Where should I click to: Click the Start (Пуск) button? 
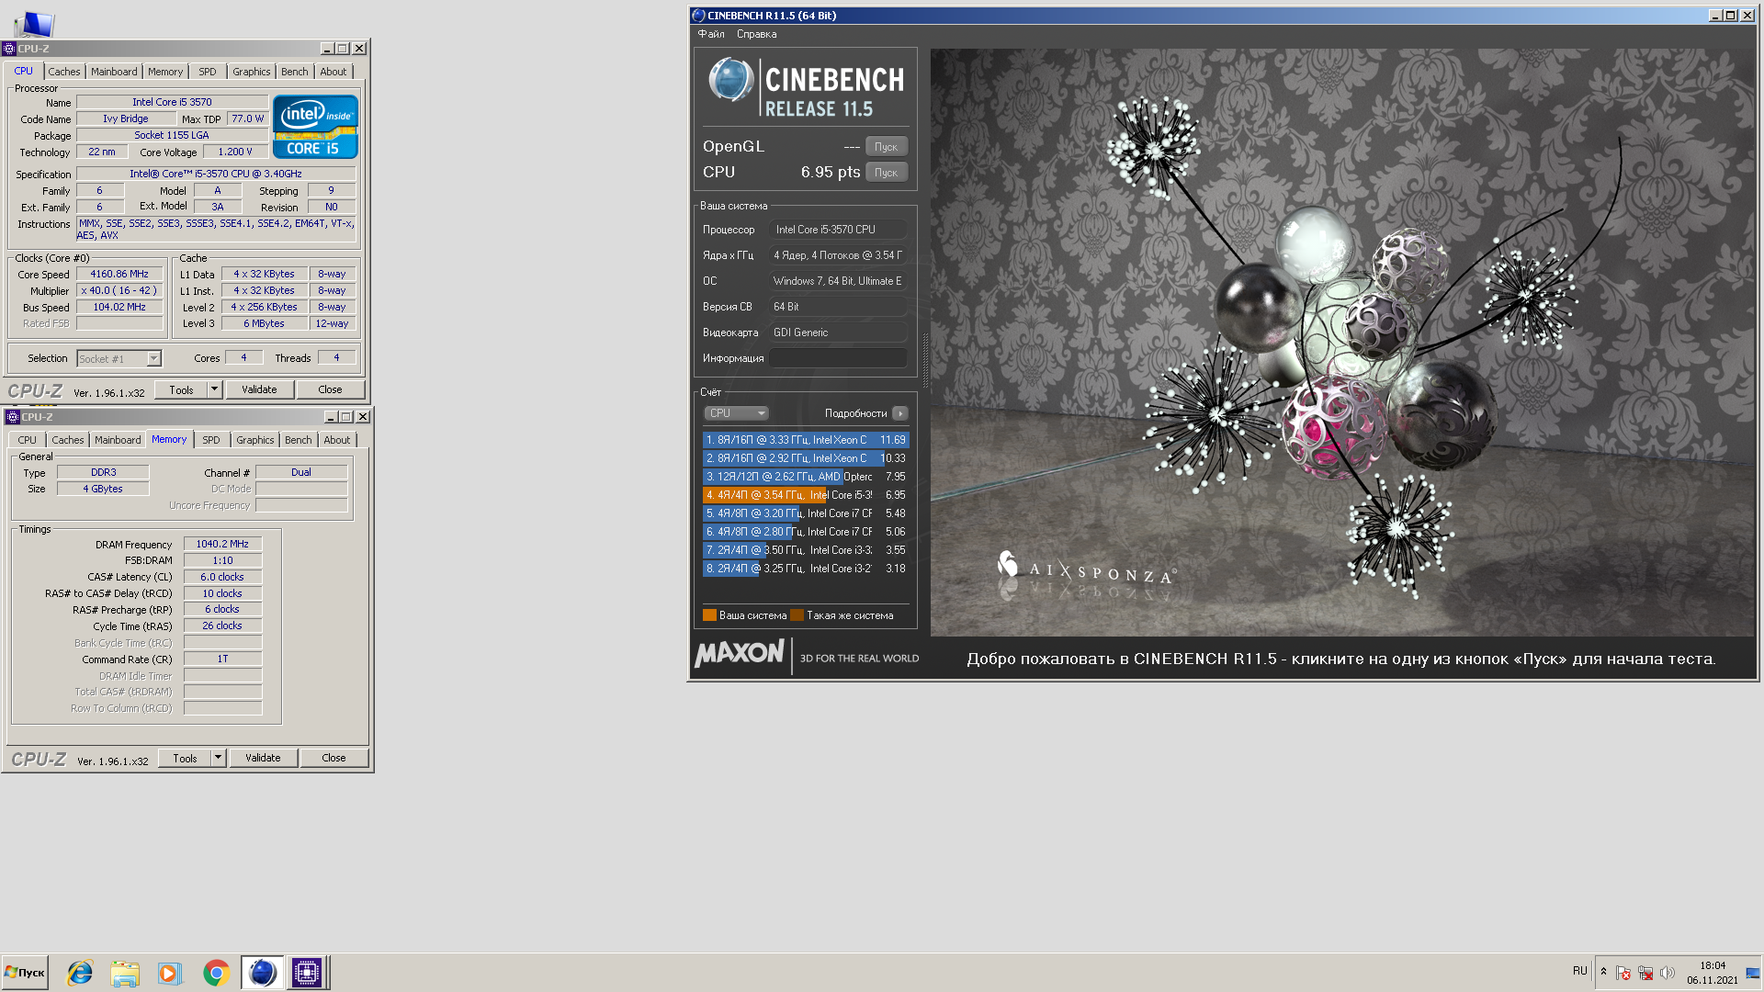(x=25, y=973)
